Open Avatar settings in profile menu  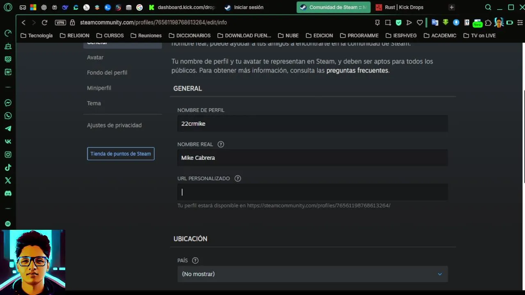95,57
